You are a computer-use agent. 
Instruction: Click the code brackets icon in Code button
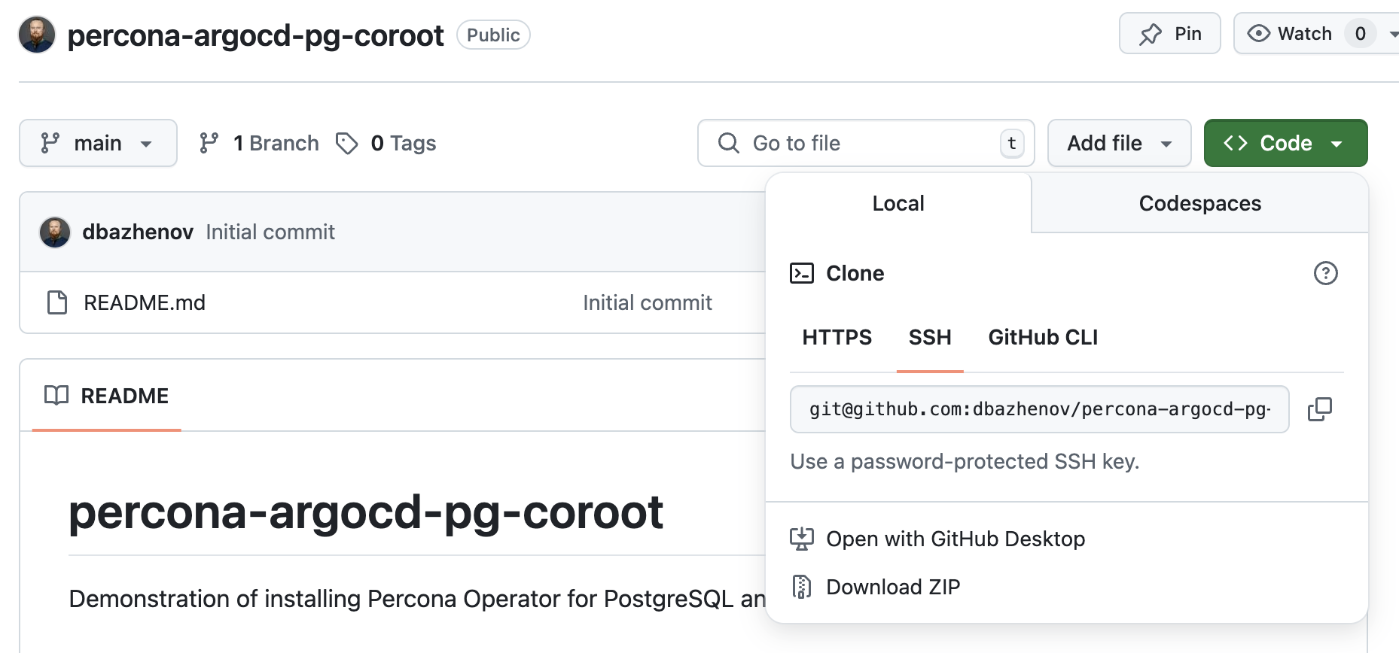pos(1236,143)
